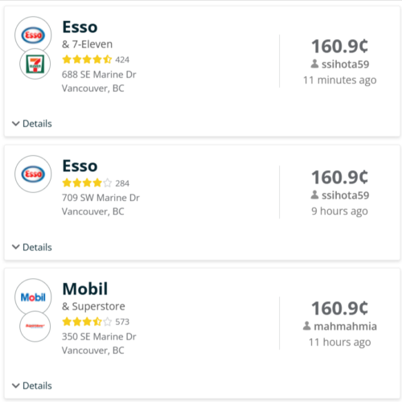Click the 424 ratings star row
402x402 pixels.
click(87, 59)
